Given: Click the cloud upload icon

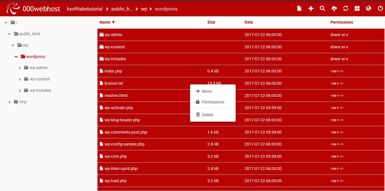Looking at the screenshot, I should [x=334, y=9].
